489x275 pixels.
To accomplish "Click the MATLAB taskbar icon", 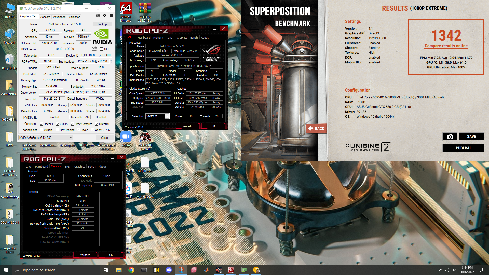I will point(206,270).
